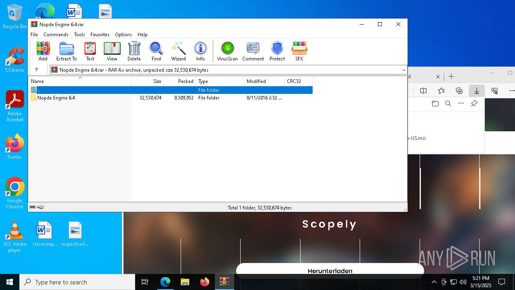This screenshot has width=515, height=290.
Task: Open Edge Collections icon
Action: tap(459, 91)
